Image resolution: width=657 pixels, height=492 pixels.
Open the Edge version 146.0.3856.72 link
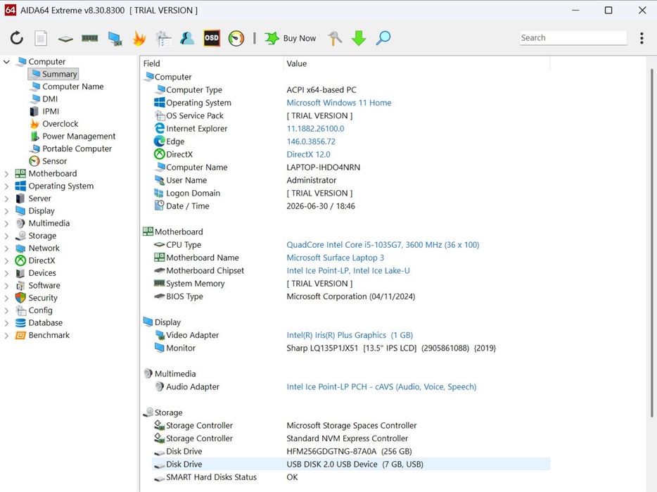(311, 141)
